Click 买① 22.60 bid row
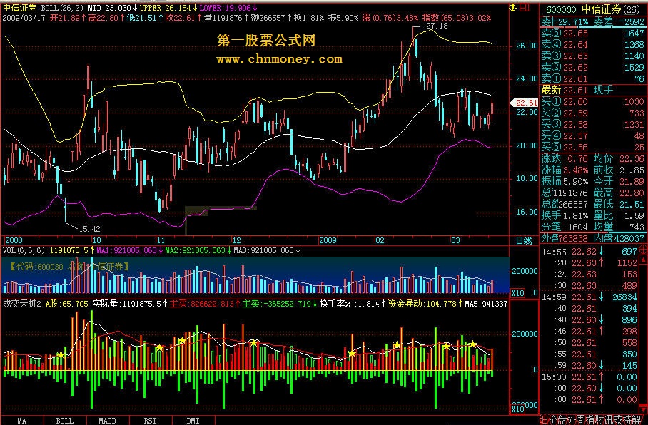 593,101
